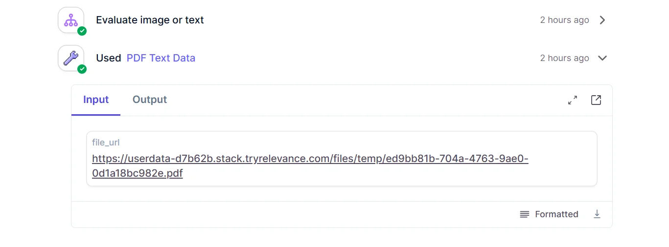Open the PDF Text Data tool link

click(x=161, y=58)
